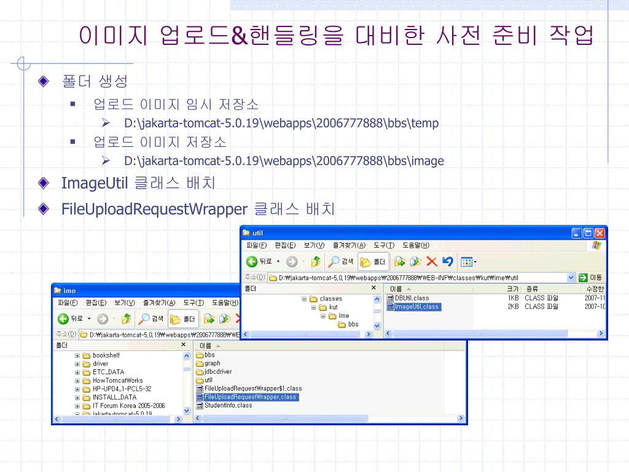
Task: Collapse the classes folder node in util tree
Action: click(304, 299)
